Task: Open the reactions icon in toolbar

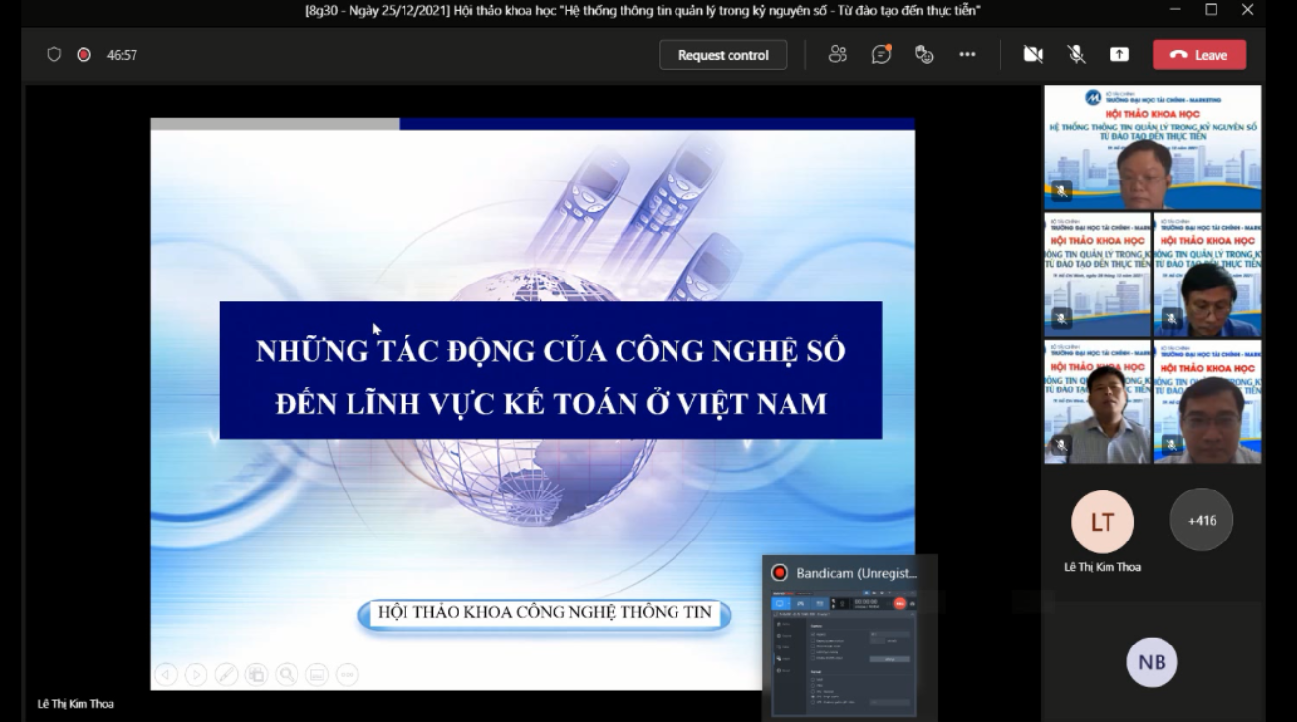Action: point(924,55)
